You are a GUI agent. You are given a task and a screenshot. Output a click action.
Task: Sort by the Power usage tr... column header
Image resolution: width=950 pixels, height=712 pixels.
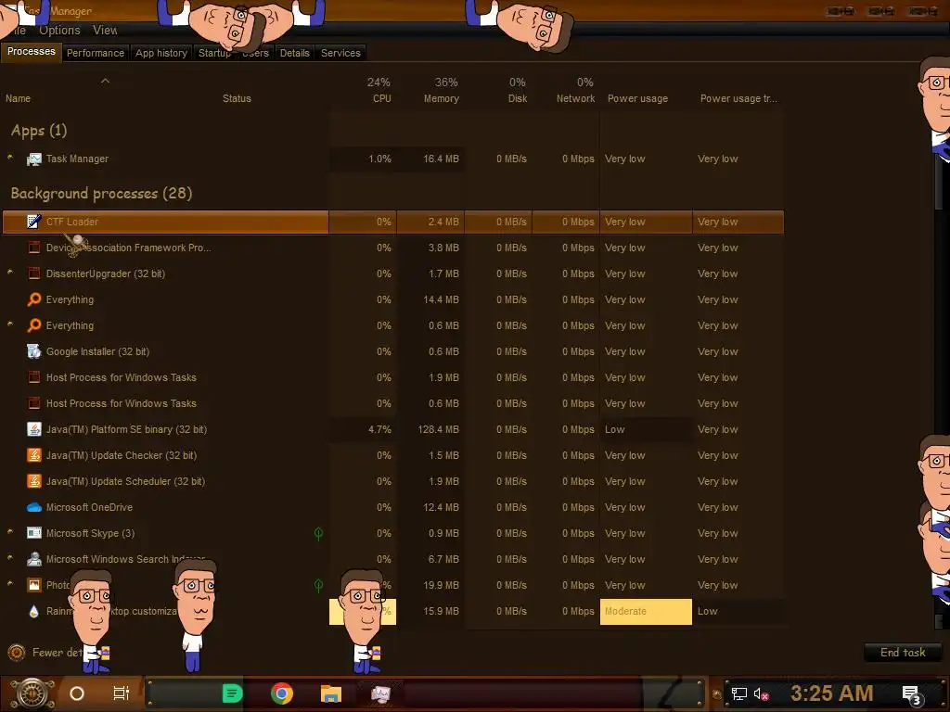[738, 98]
